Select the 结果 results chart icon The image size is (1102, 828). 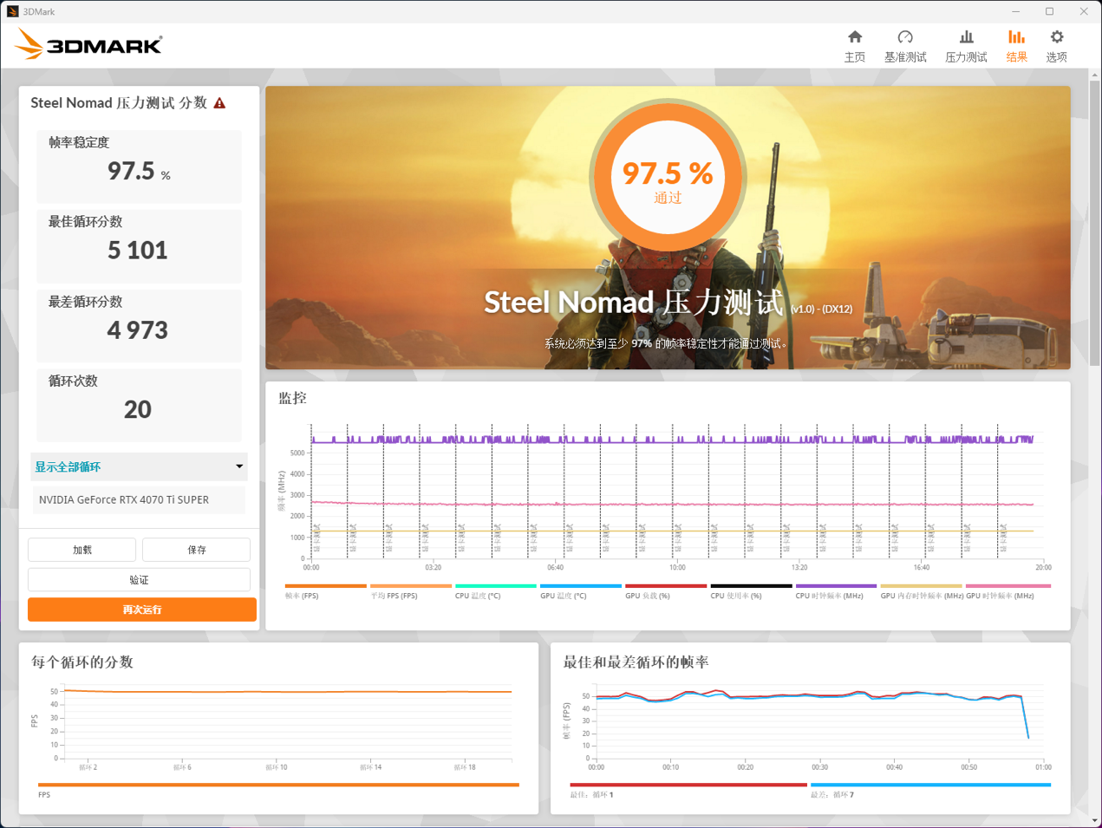coord(1016,37)
